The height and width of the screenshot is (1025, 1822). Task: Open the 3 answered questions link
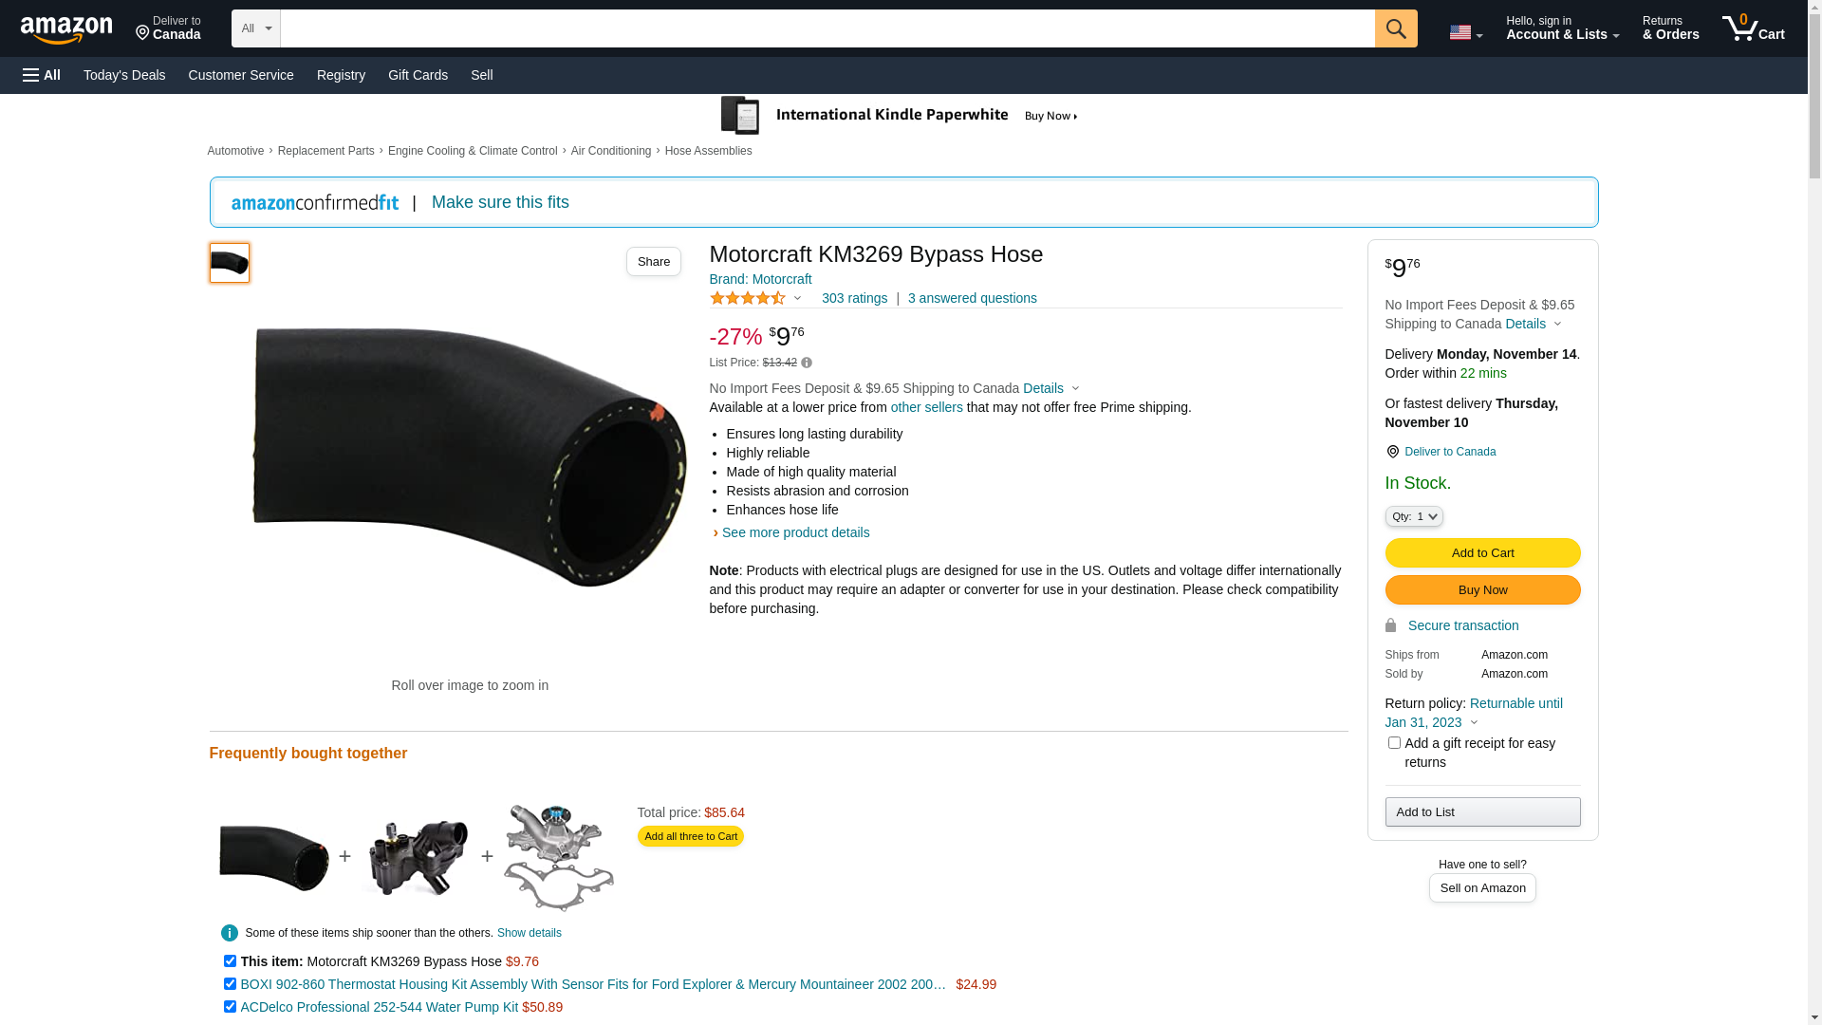click(x=972, y=298)
